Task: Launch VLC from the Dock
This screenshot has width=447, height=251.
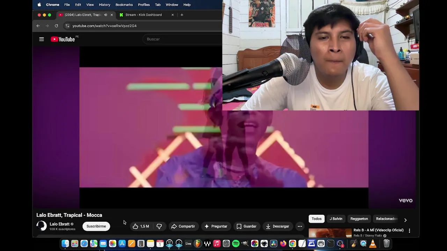Action: pyautogui.click(x=372, y=244)
